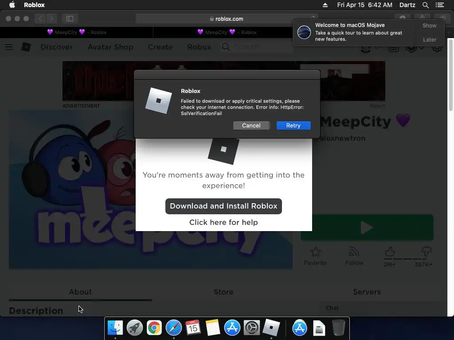Viewport: 454px width, 340px height.
Task: Open Safari from the Dock
Action: [x=174, y=328]
